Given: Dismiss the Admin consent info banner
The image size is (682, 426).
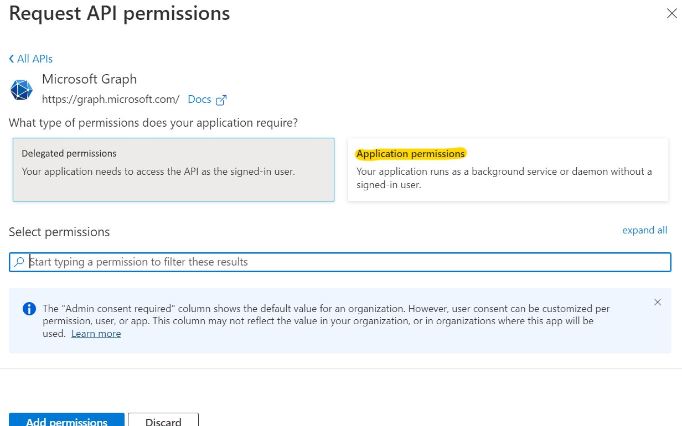Looking at the screenshot, I should [x=657, y=302].
